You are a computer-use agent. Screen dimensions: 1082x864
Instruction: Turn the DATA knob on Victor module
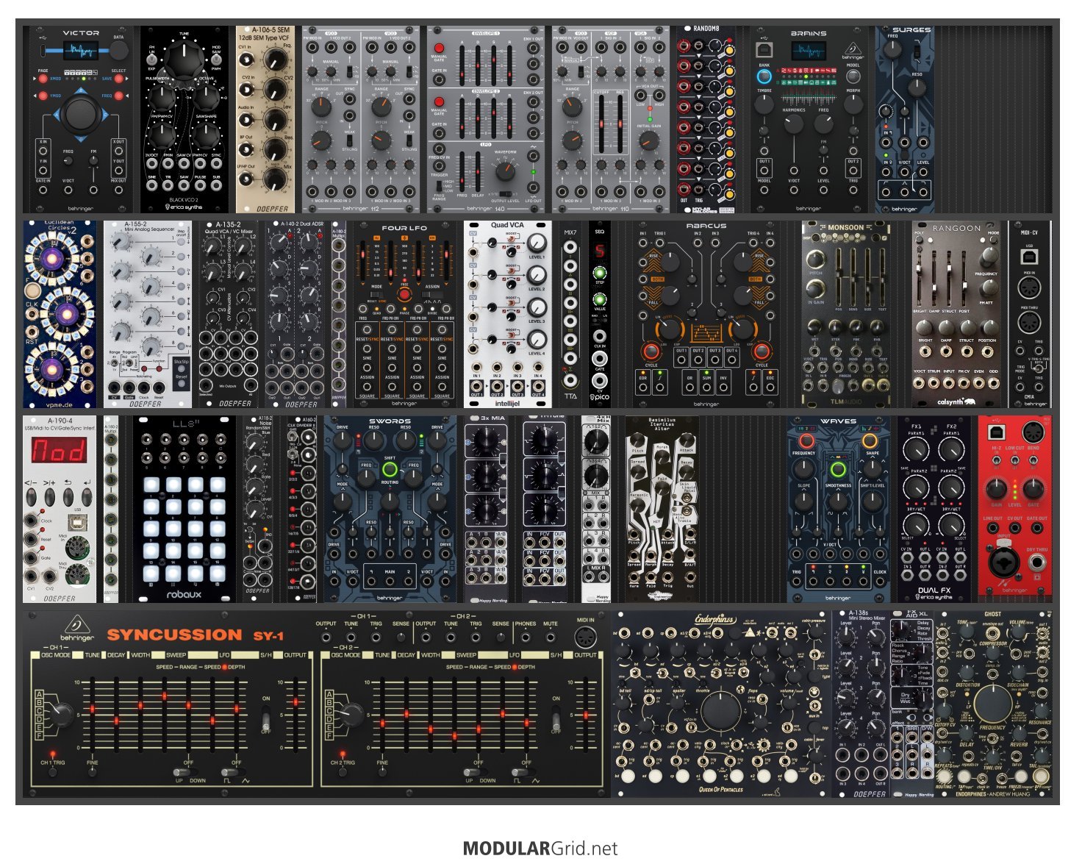click(118, 51)
